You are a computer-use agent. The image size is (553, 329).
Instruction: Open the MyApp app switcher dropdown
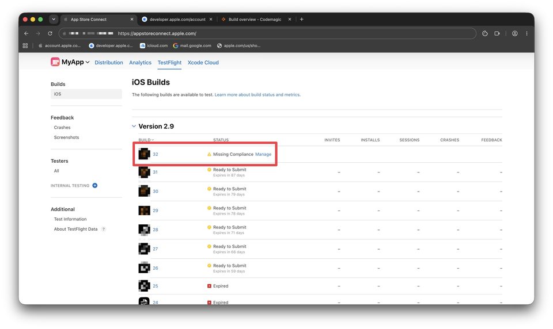[88, 62]
